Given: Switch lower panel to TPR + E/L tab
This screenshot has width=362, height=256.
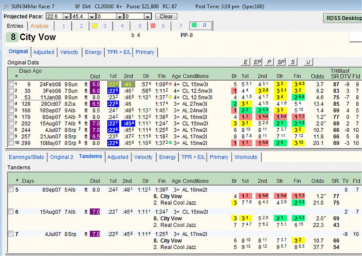Looking at the screenshot, I should coord(193,157).
